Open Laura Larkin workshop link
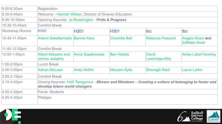 (192, 70)
